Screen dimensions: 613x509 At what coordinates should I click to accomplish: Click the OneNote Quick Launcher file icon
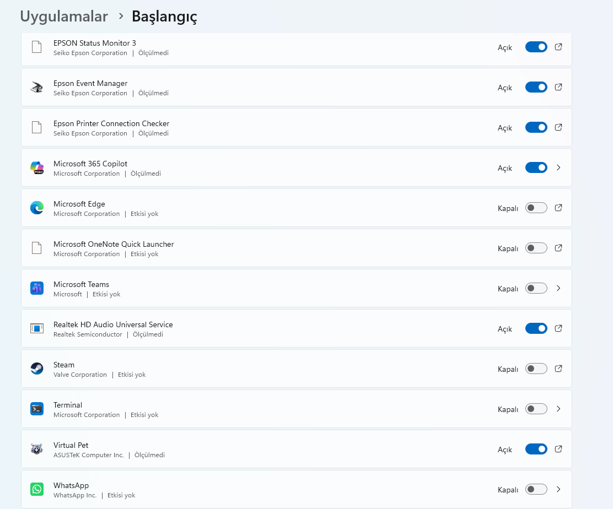(37, 248)
